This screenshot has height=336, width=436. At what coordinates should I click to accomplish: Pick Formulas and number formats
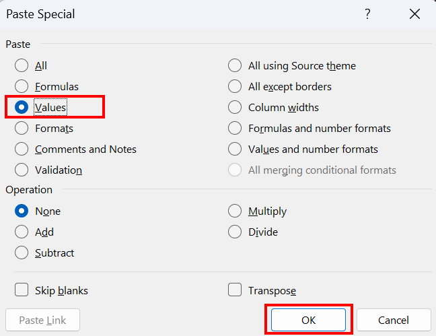click(235, 129)
